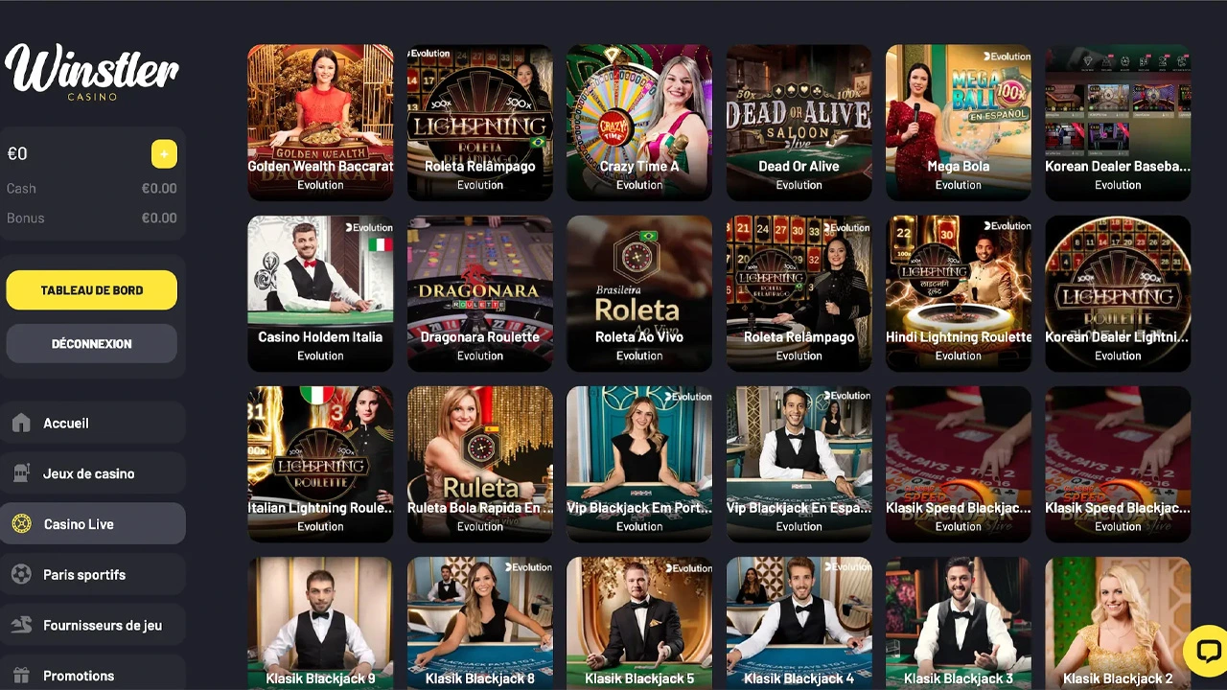This screenshot has height=690, width=1227.
Task: Click the Winstler Casino logo
Action: pos(92,72)
